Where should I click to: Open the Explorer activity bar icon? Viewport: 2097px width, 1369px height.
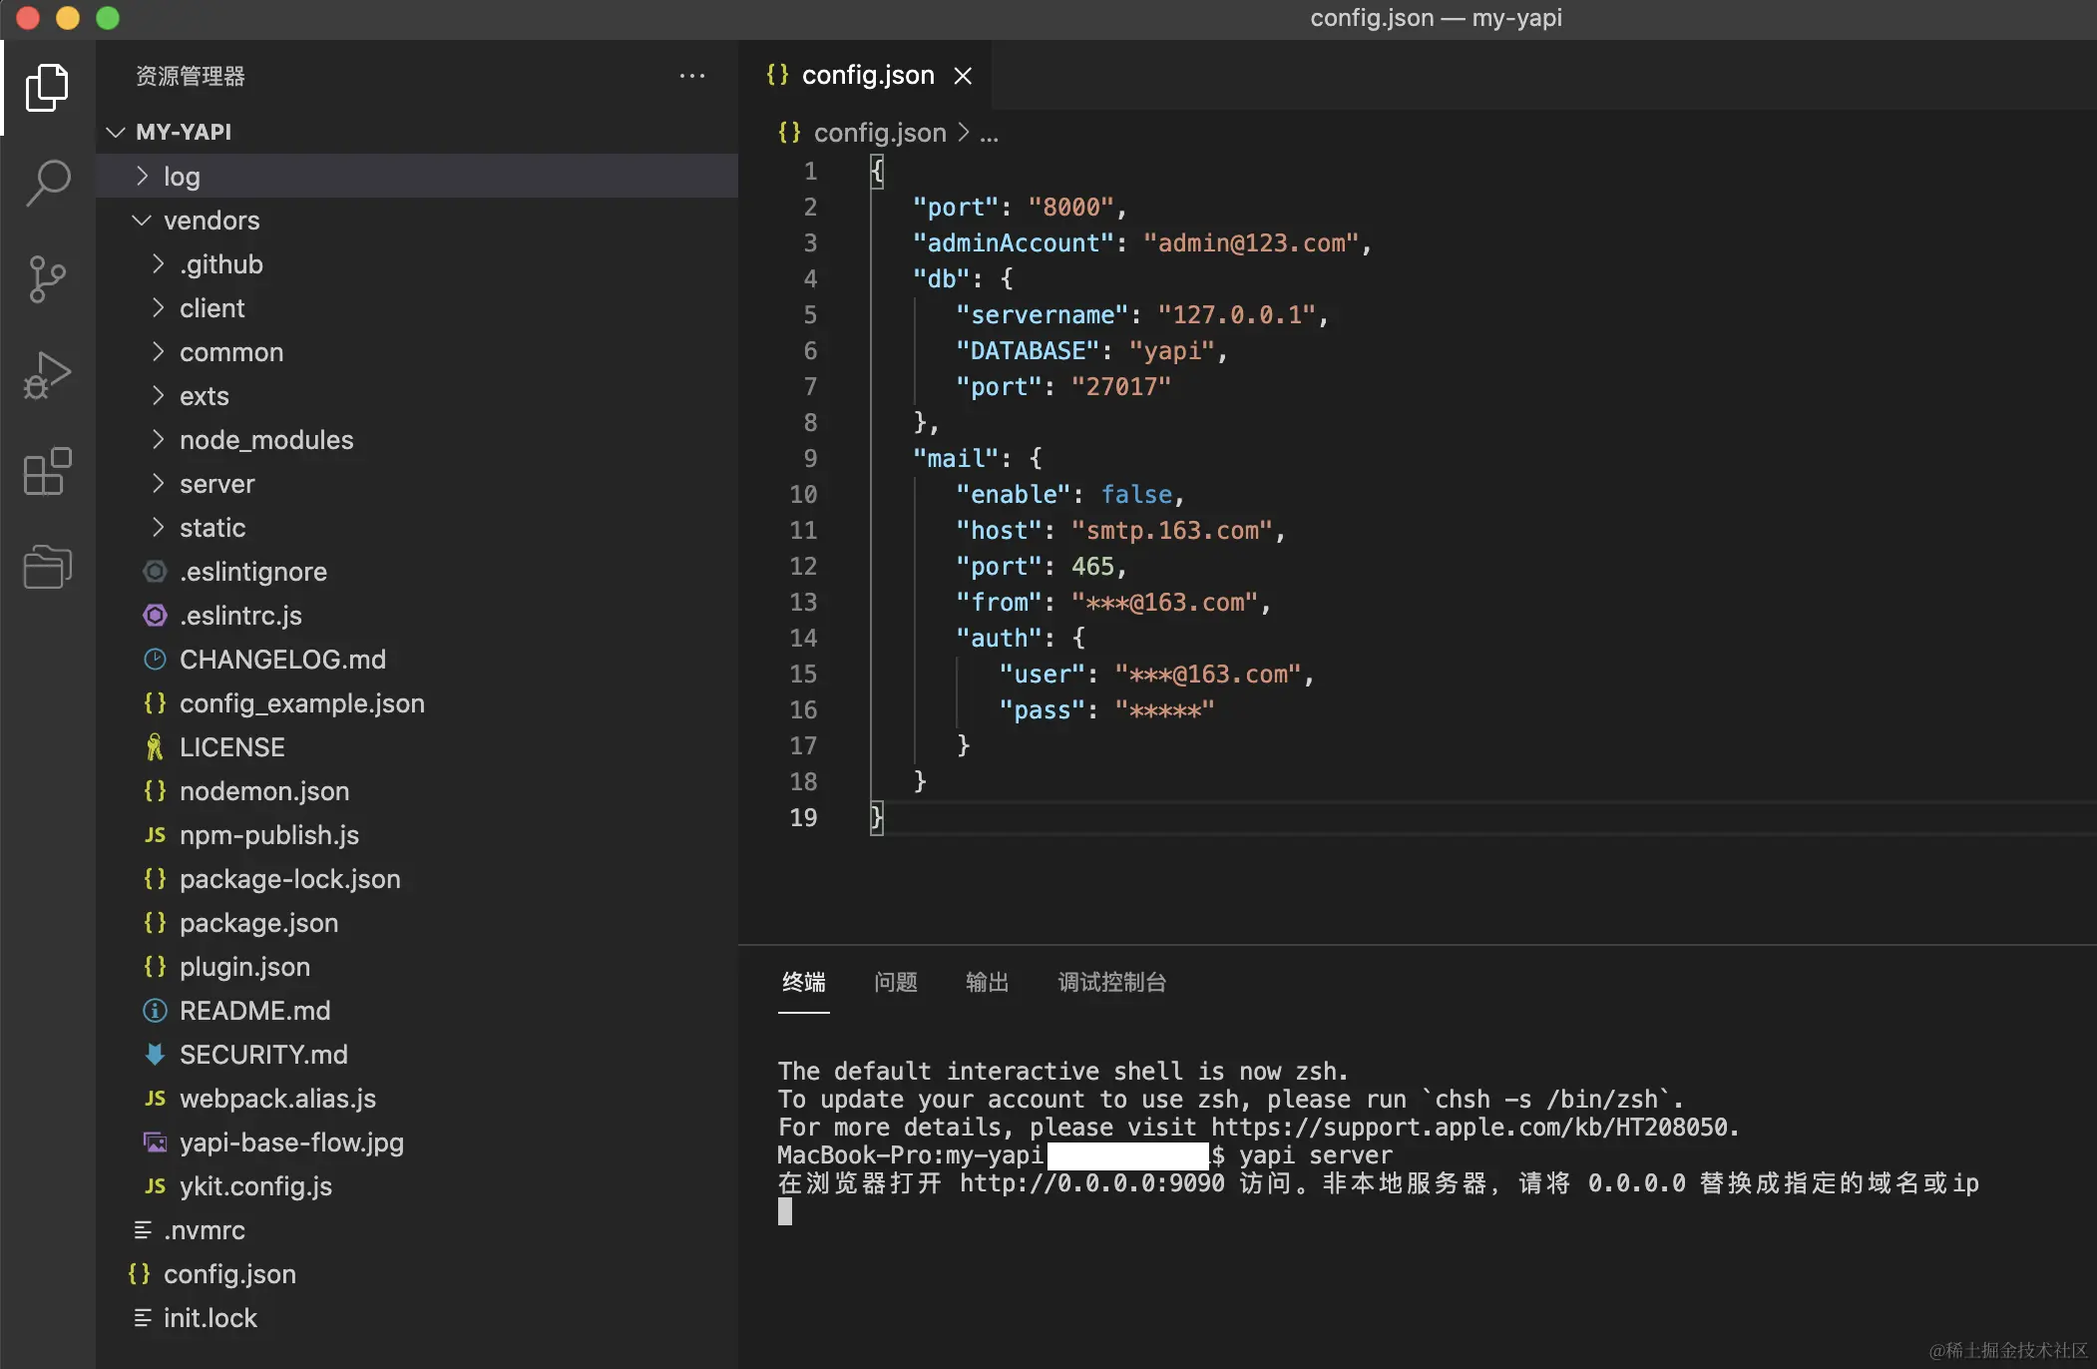pos(47,88)
